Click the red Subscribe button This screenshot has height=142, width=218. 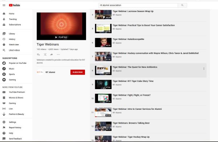tap(78, 72)
